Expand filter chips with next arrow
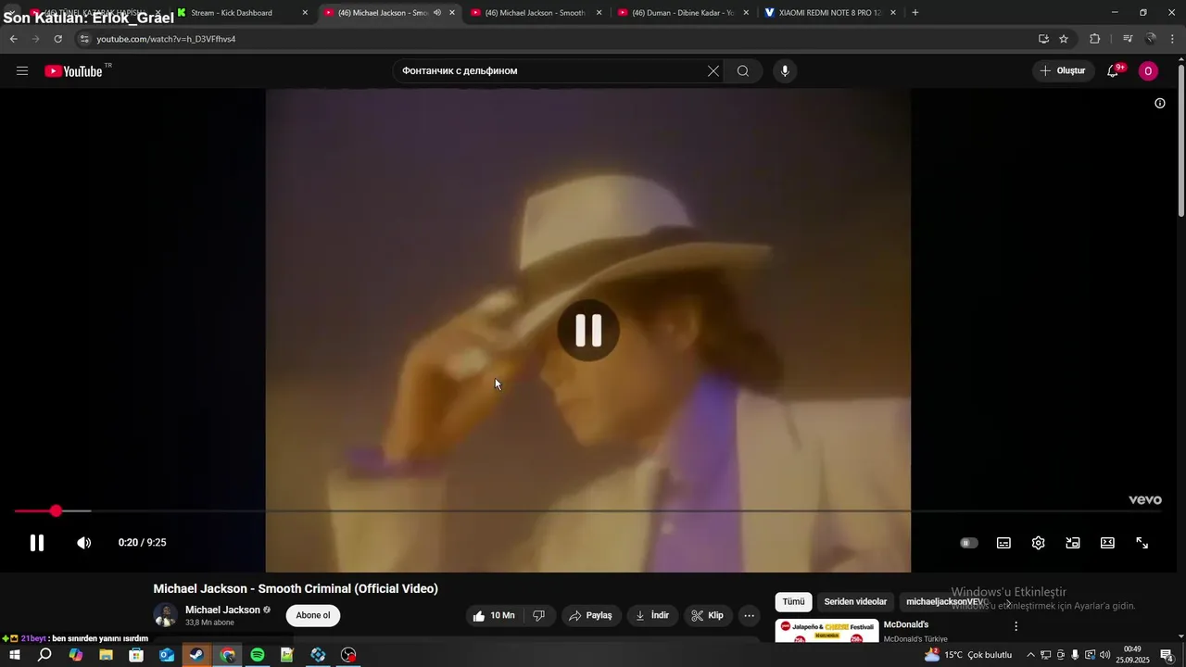 (1009, 603)
